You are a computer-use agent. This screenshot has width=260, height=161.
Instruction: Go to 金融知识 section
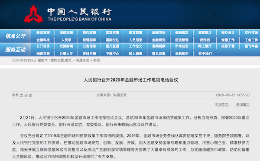coord(182,54)
